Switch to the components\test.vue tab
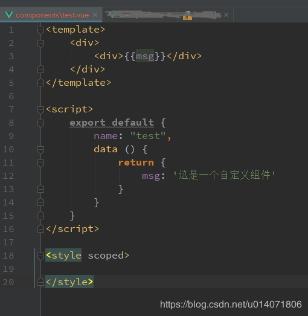 (x=51, y=15)
